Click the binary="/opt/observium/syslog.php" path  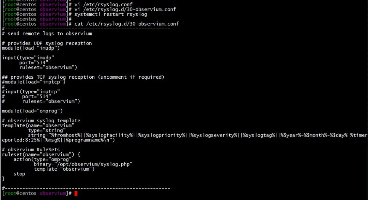click(x=83, y=164)
